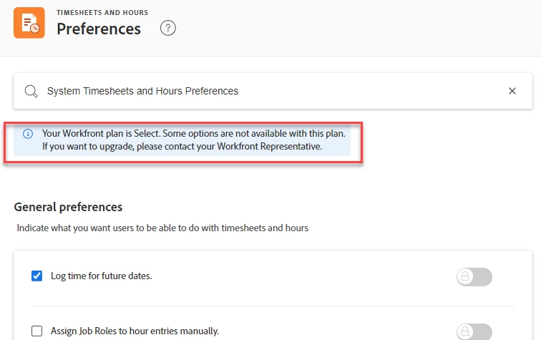541x340 pixels.
Task: Toggle lock switch for Assign Job Roles row
Action: (474, 331)
